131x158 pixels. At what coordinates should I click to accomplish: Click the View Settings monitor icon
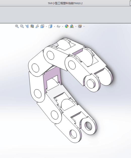point(80,26)
